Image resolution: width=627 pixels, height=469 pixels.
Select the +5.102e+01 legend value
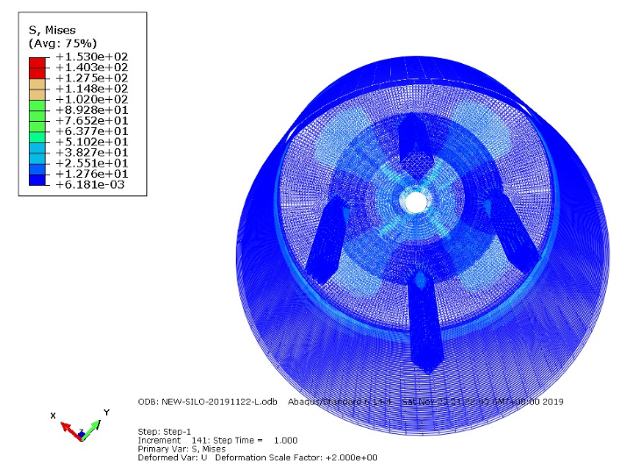point(91,142)
